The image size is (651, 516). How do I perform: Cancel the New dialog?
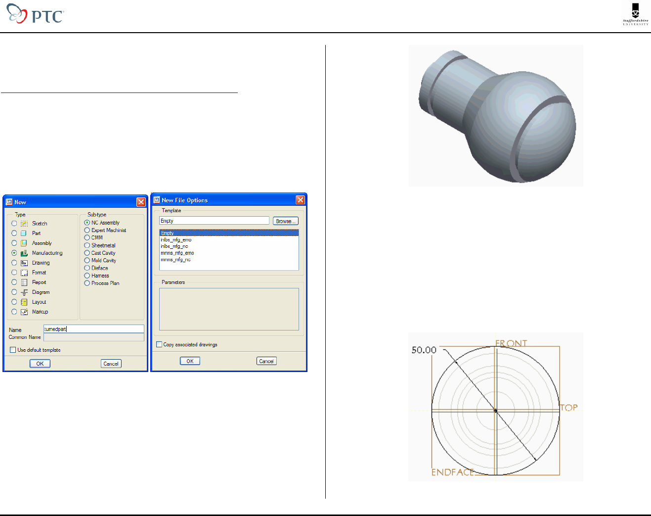pos(111,364)
